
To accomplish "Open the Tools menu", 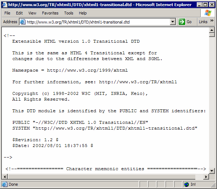I will point(69,13).
